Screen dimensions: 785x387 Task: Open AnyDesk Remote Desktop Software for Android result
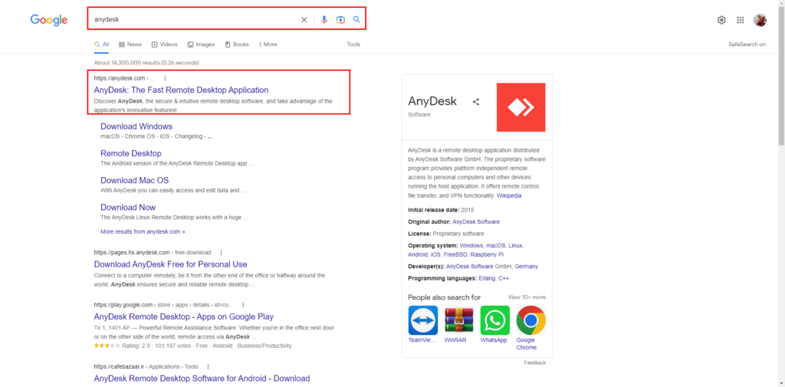pos(202,379)
